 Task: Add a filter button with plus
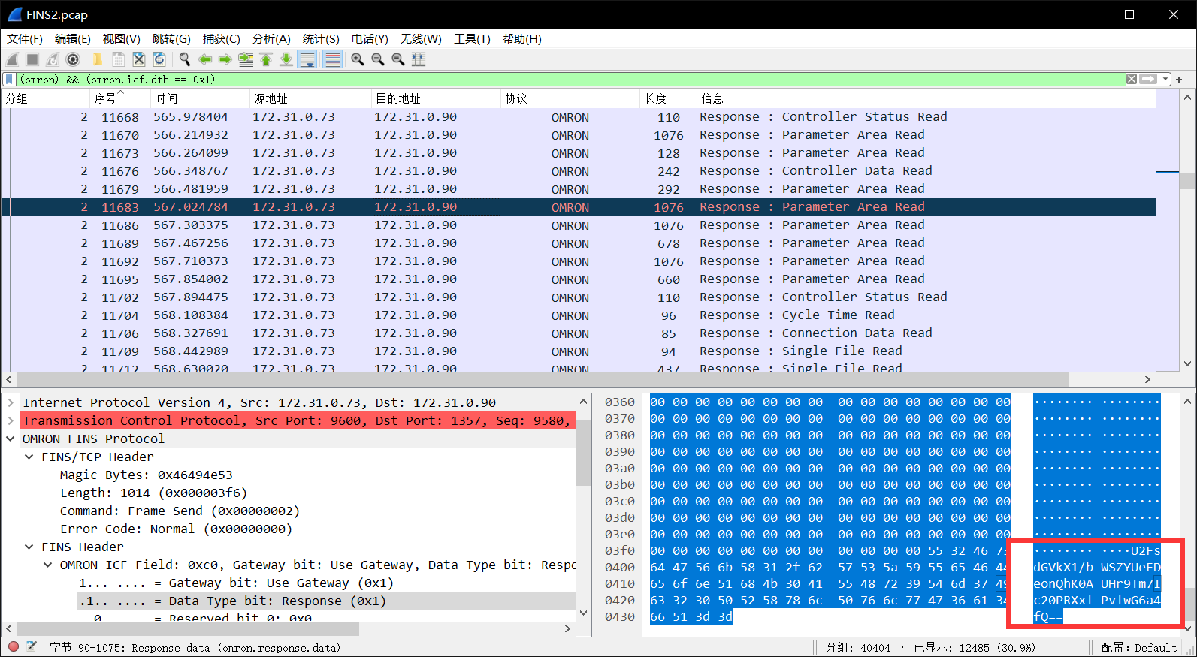(x=1179, y=79)
